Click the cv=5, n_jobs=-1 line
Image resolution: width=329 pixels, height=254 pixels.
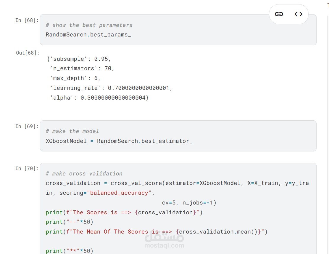pos(189,203)
